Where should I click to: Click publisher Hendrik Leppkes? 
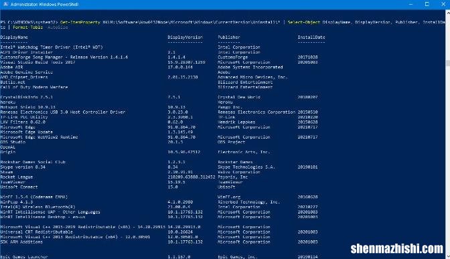236,122
